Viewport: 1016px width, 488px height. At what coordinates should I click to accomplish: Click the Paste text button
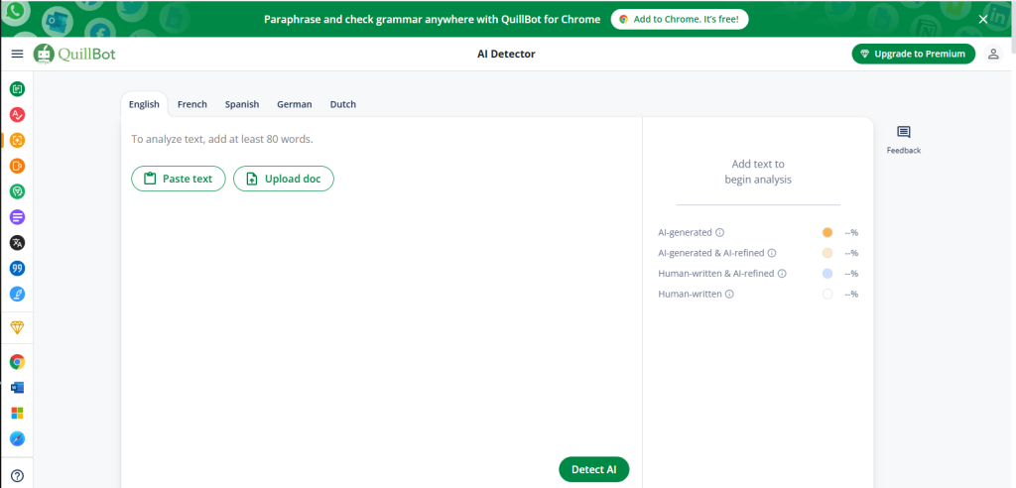179,179
